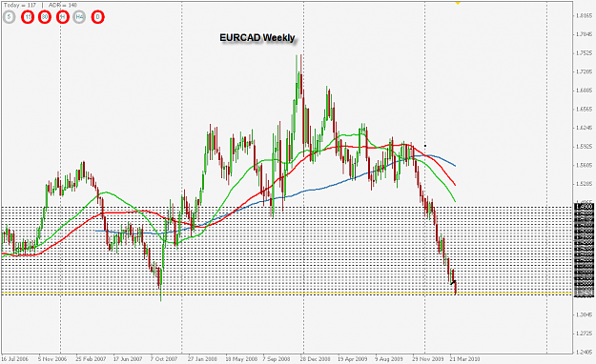Screen dimensions: 596x364
Task: Click the gray H4 timeframe circle
Action: point(79,17)
